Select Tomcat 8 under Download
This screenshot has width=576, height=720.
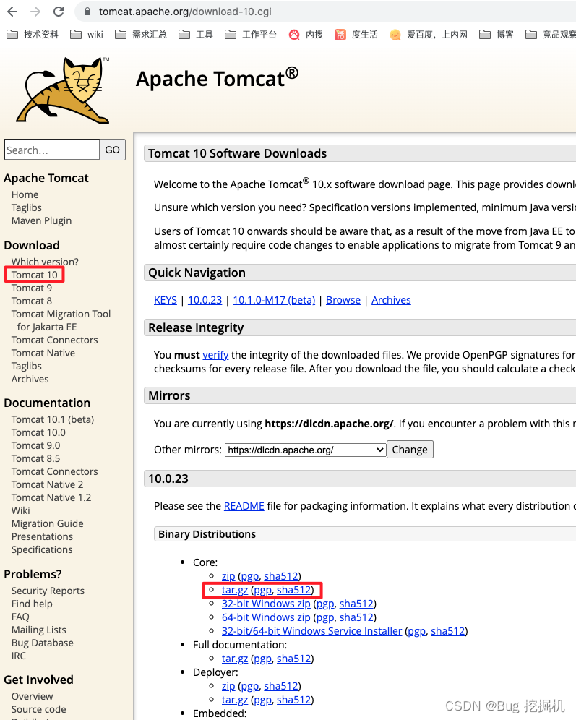(32, 301)
